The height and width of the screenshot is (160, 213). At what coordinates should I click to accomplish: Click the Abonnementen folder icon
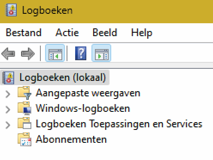coord(24,139)
